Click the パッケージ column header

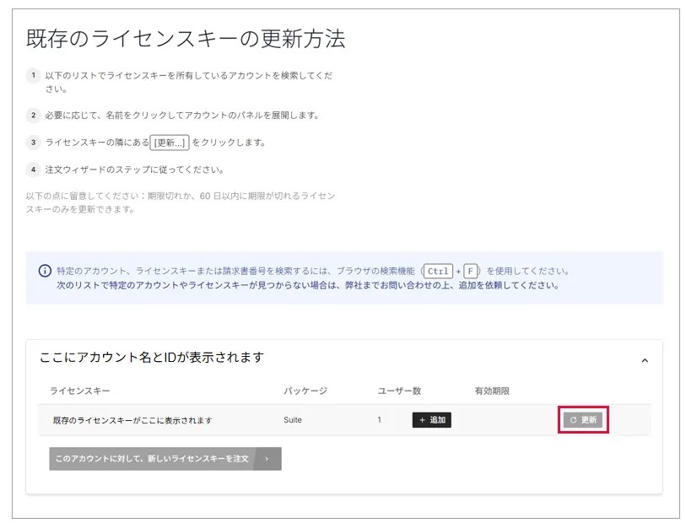click(x=305, y=391)
